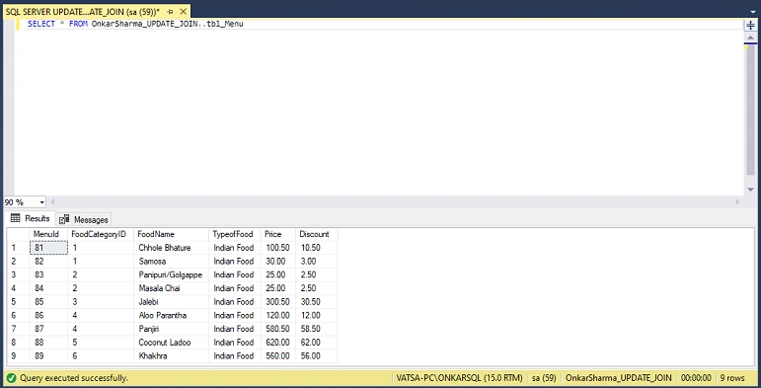The image size is (761, 388).
Task: Click the VATSA-PC\ONKARSQL server status entry
Action: pyautogui.click(x=459, y=378)
